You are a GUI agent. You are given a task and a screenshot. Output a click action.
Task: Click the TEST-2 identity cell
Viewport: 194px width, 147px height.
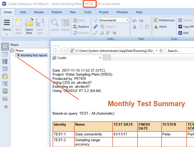click(x=63, y=142)
